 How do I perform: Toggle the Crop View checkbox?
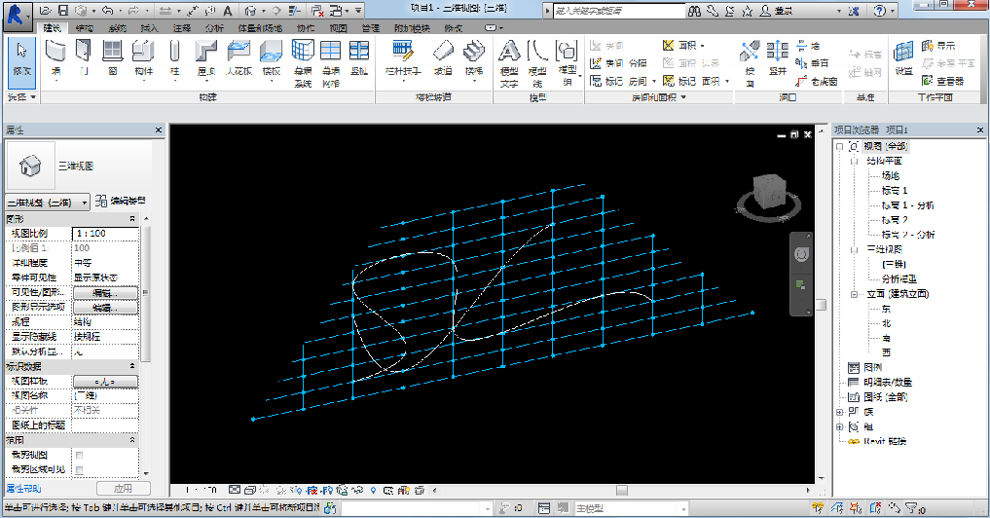click(79, 456)
